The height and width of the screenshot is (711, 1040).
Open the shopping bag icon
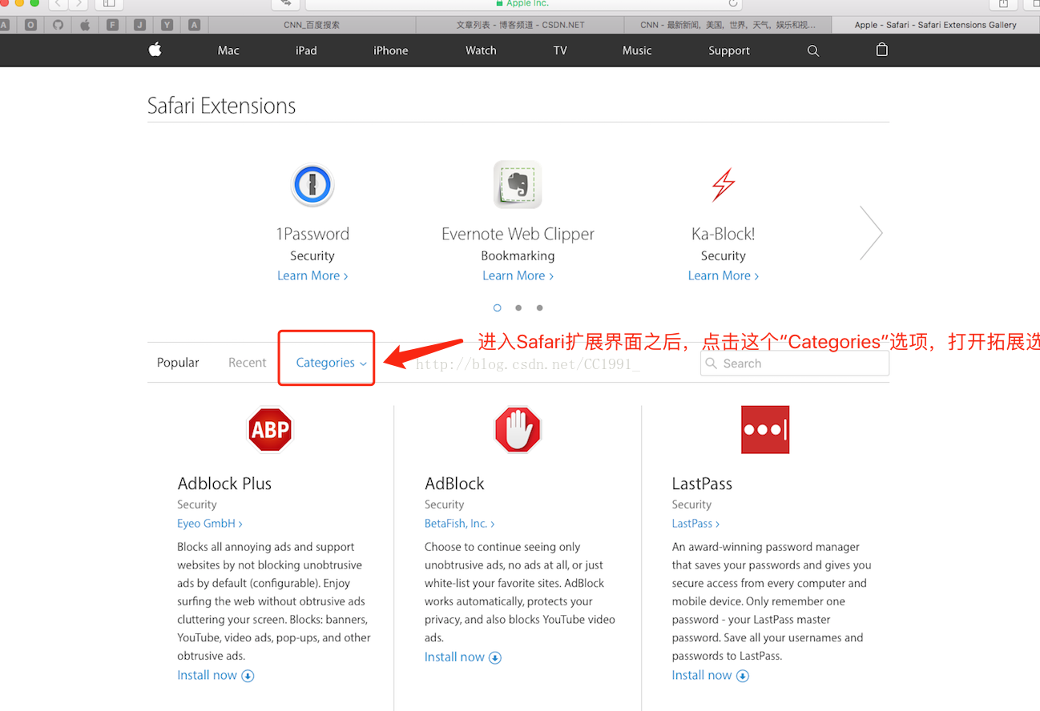coord(882,50)
